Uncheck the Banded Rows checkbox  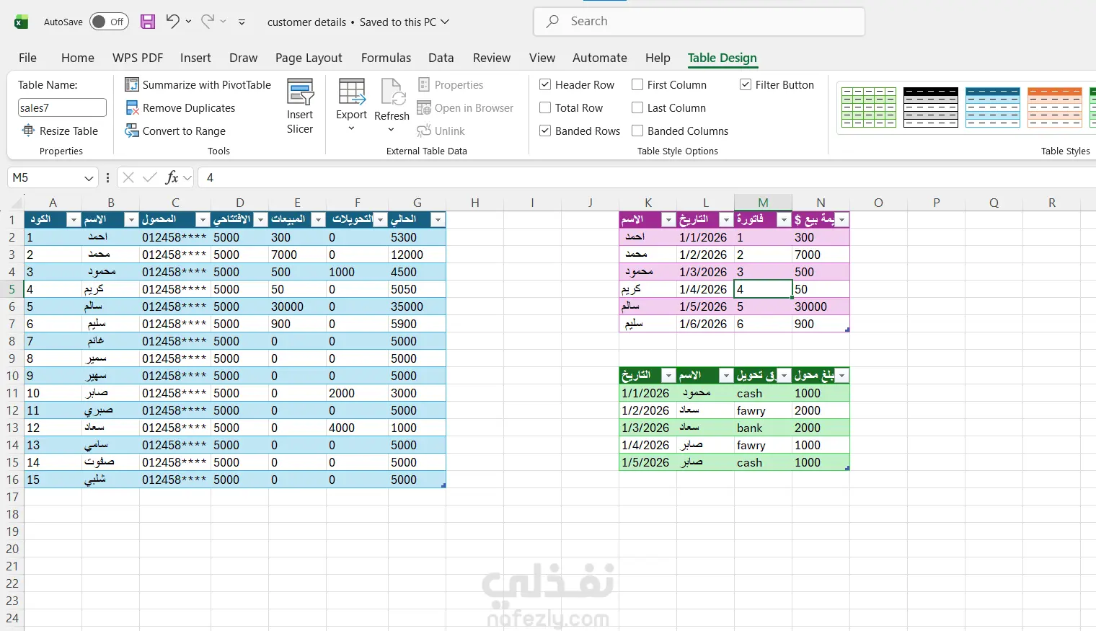[545, 131]
